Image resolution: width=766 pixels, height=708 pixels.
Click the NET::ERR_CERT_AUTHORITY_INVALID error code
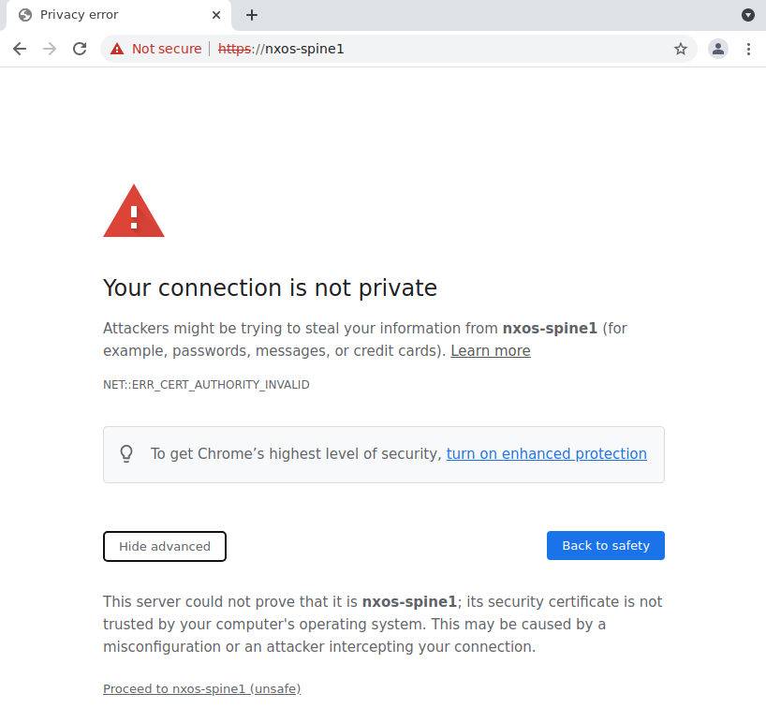pyautogui.click(x=206, y=385)
